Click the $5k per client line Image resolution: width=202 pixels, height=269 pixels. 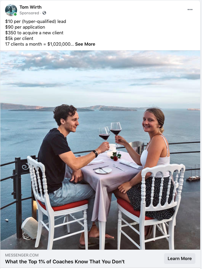point(19,38)
